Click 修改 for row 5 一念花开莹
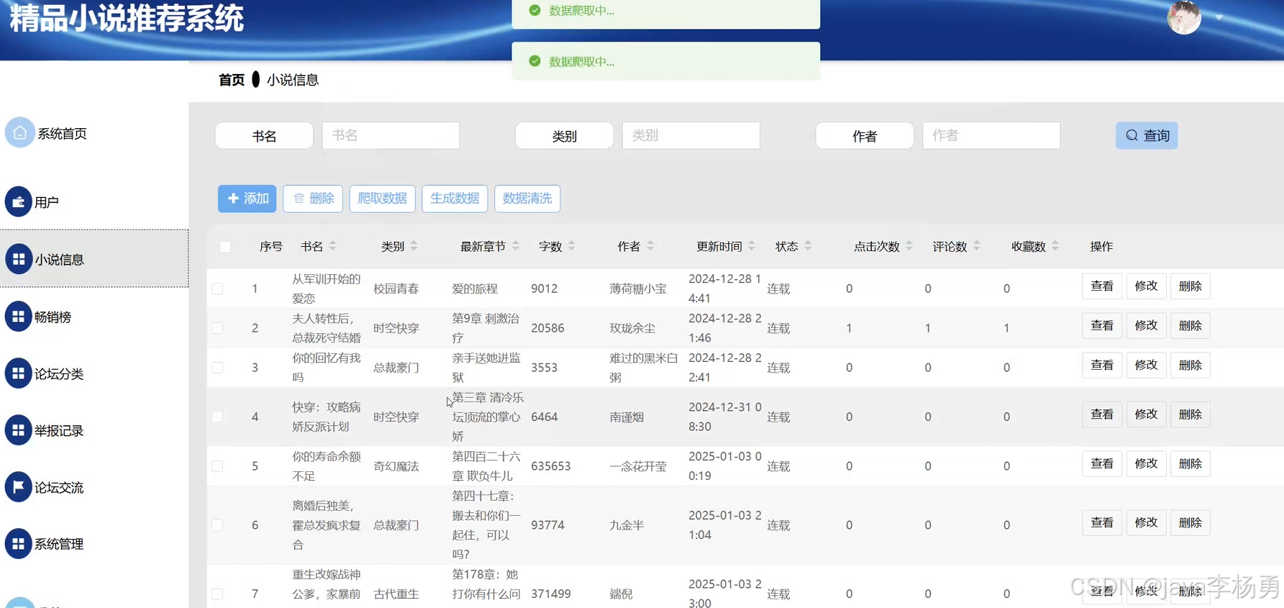 pyautogui.click(x=1146, y=464)
